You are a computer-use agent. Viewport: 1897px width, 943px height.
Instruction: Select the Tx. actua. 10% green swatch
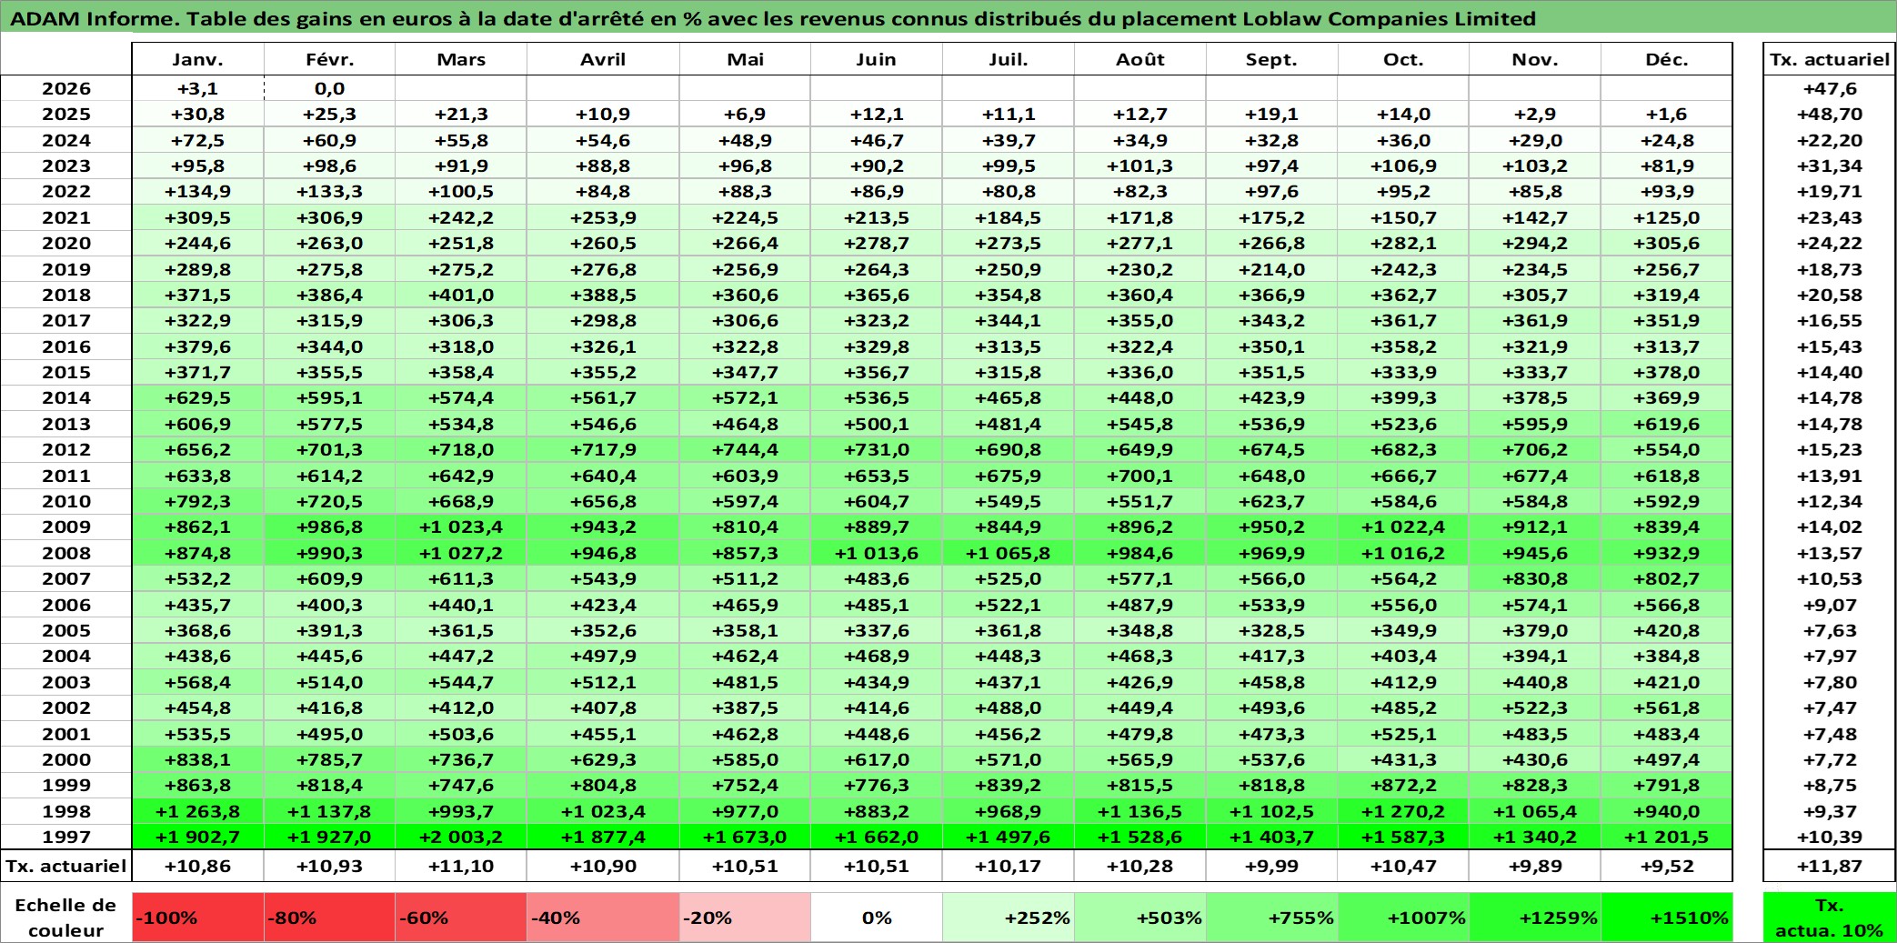tap(1830, 918)
